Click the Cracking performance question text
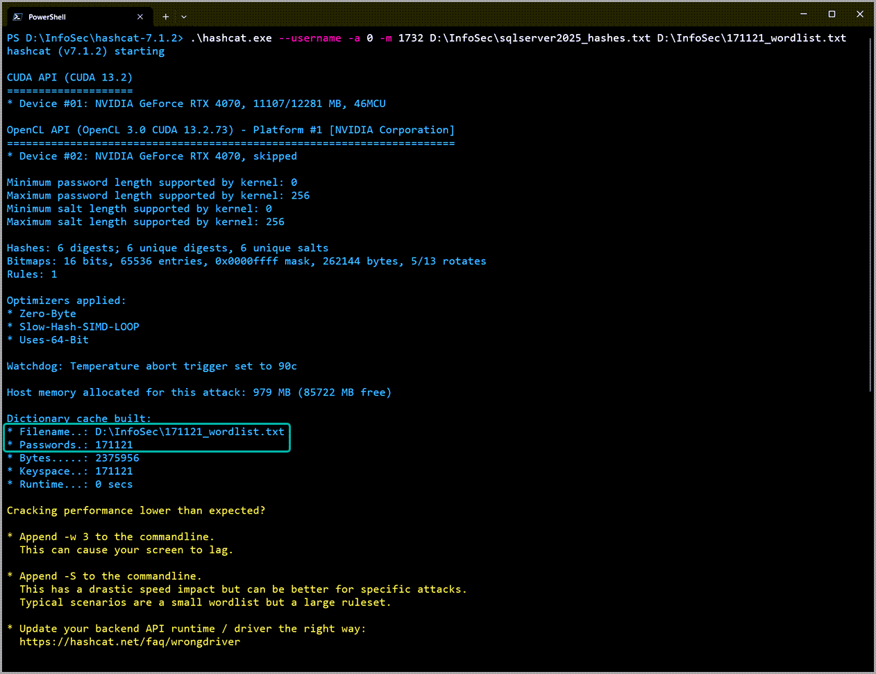The image size is (876, 674). [135, 510]
